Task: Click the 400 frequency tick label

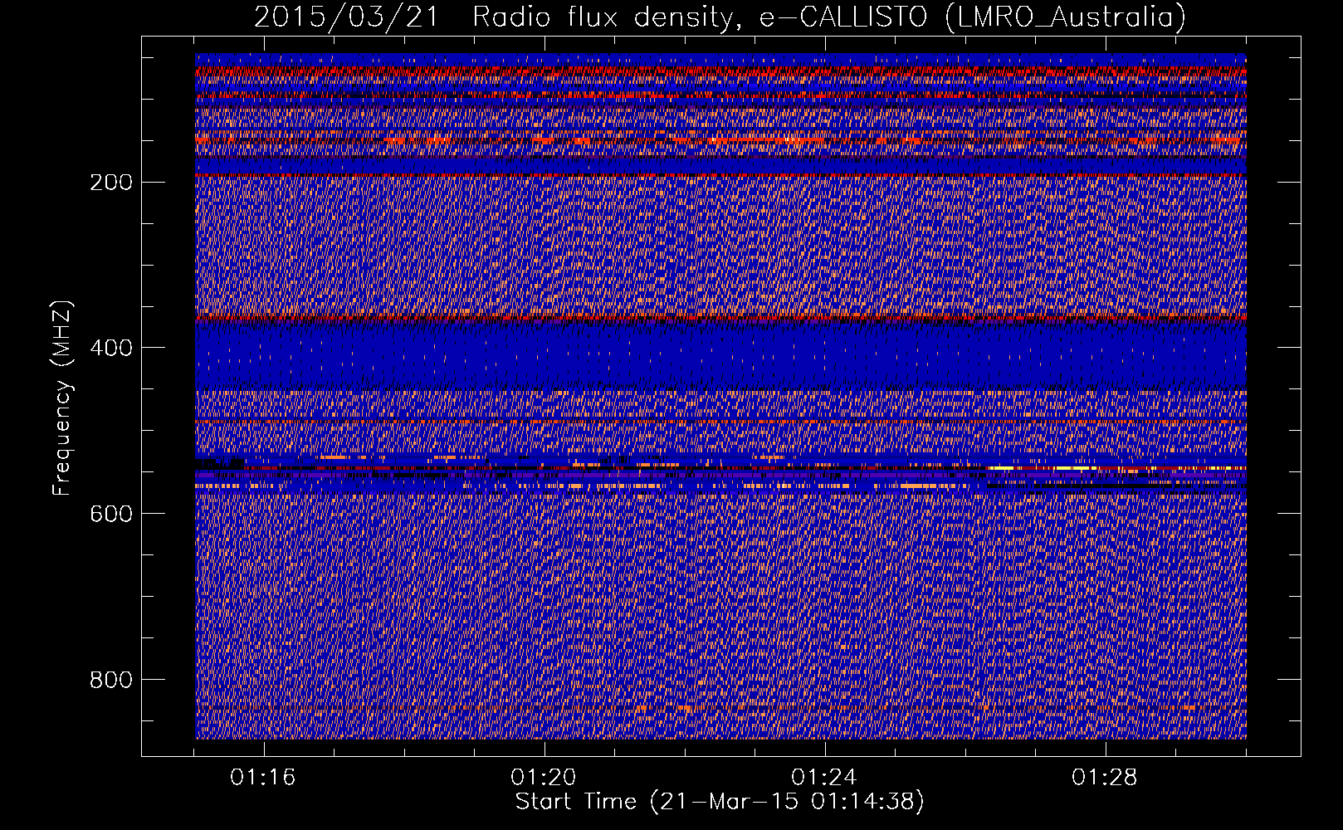Action: point(110,348)
